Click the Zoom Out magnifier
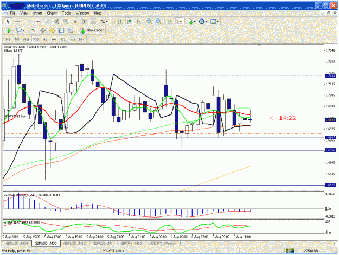 [159, 22]
